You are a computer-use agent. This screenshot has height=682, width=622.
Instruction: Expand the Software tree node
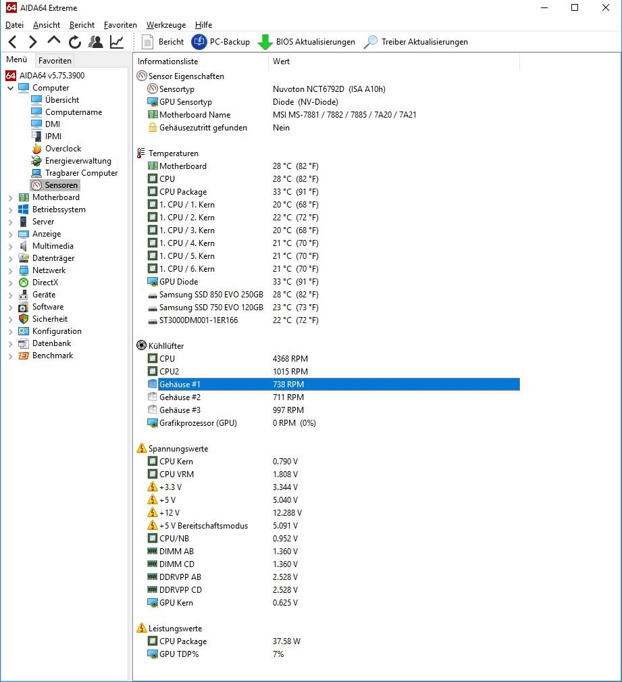(10, 307)
